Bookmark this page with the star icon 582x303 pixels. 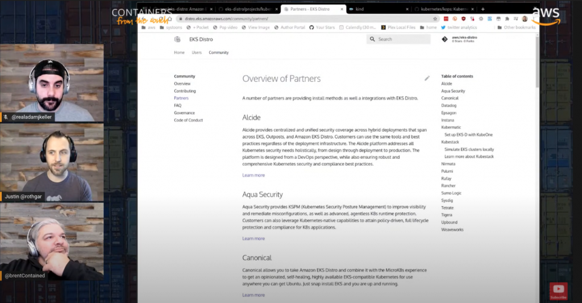click(435, 19)
